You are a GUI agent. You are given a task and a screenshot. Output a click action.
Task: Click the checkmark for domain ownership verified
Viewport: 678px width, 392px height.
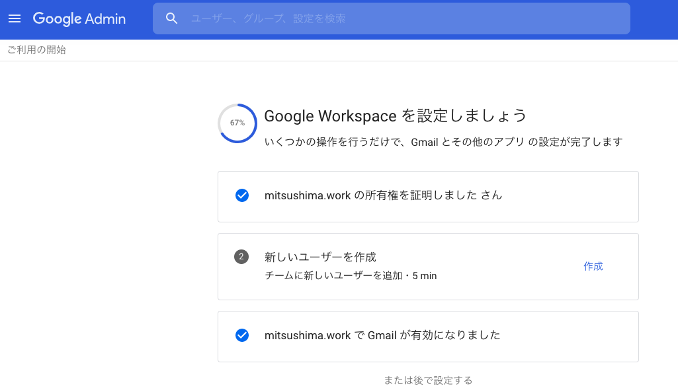pos(242,195)
